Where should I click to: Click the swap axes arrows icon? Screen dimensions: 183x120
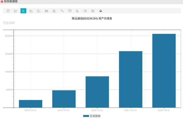(x=62, y=11)
